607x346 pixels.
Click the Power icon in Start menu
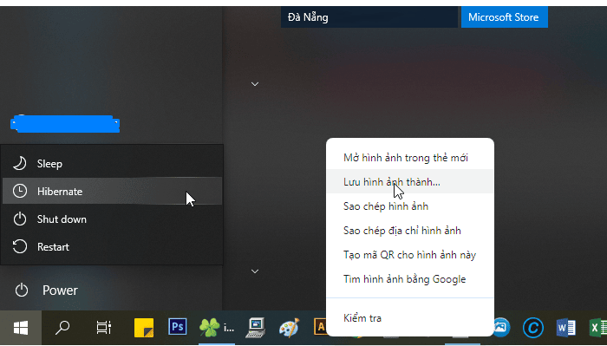coord(22,291)
